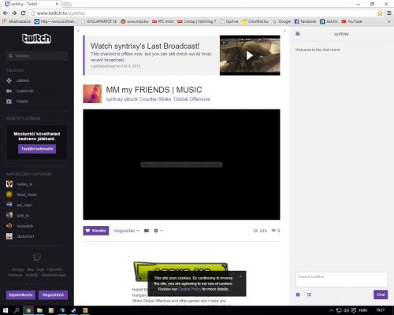Select the syntrixy - Twitch browser tab

click(x=31, y=4)
